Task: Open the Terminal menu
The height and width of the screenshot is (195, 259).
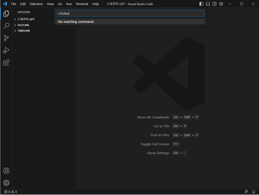Action: coord(82,4)
